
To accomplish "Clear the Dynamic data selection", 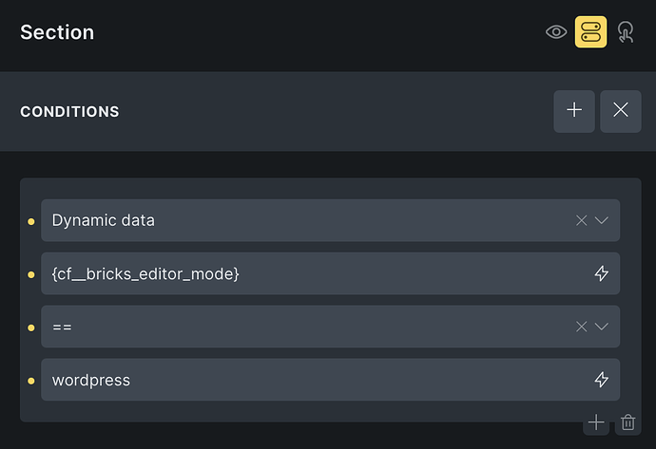I will click(x=582, y=220).
